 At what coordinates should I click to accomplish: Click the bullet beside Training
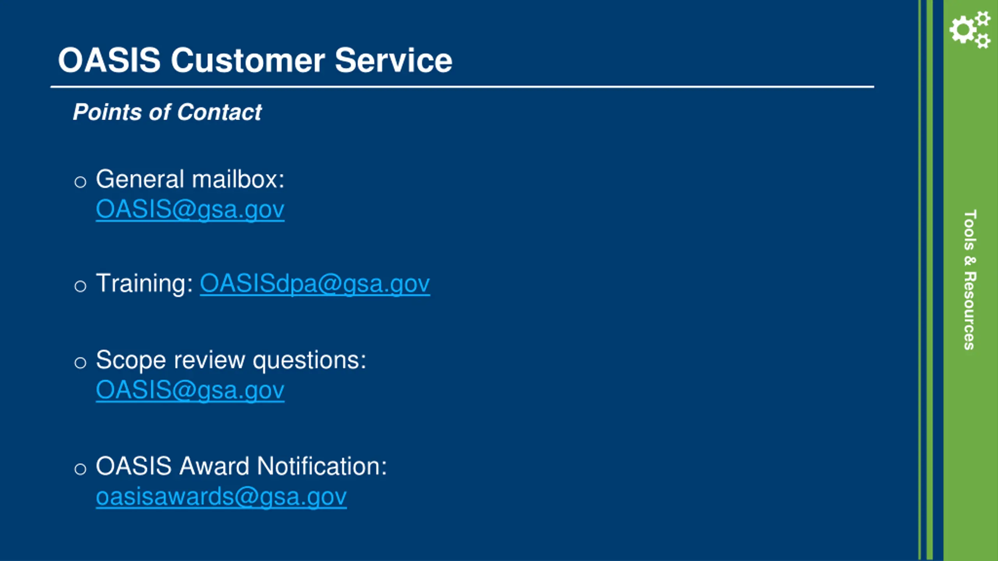pyautogui.click(x=80, y=286)
